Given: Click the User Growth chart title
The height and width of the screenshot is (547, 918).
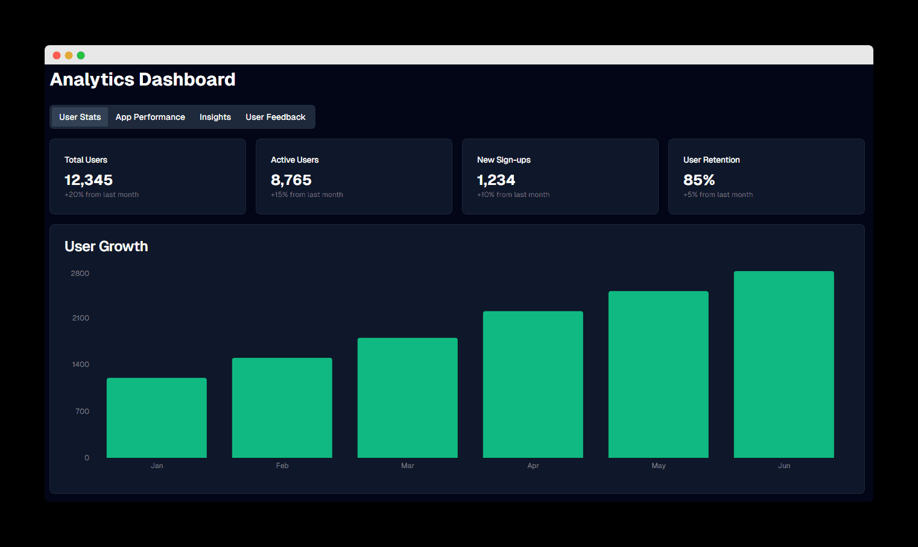Looking at the screenshot, I should click(106, 246).
